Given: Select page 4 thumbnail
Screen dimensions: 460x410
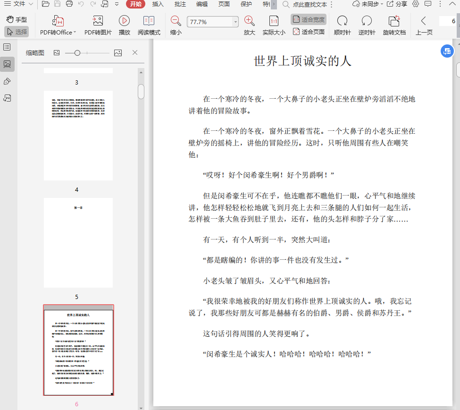Looking at the screenshot, I should (78, 136).
